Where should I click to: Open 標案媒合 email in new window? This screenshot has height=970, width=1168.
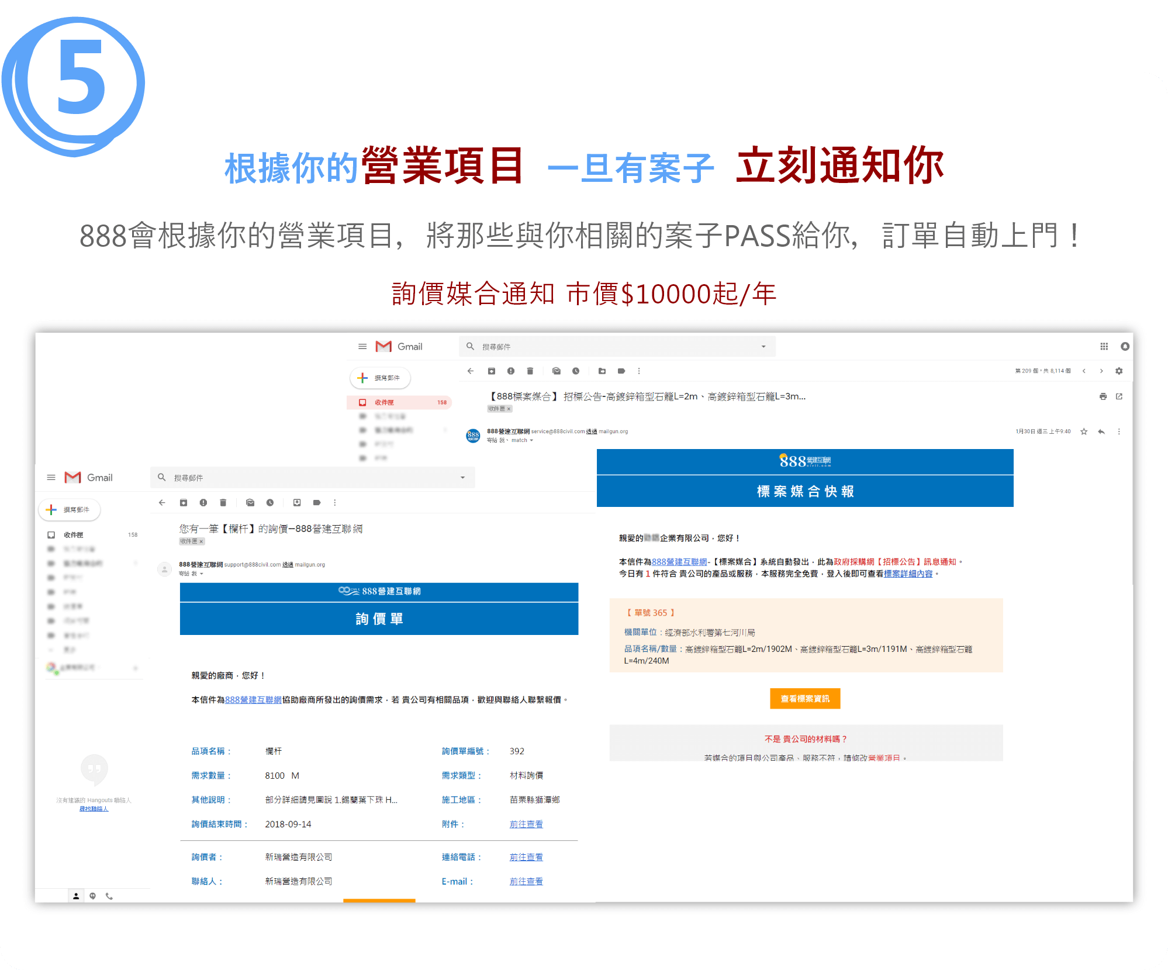pos(1119,396)
